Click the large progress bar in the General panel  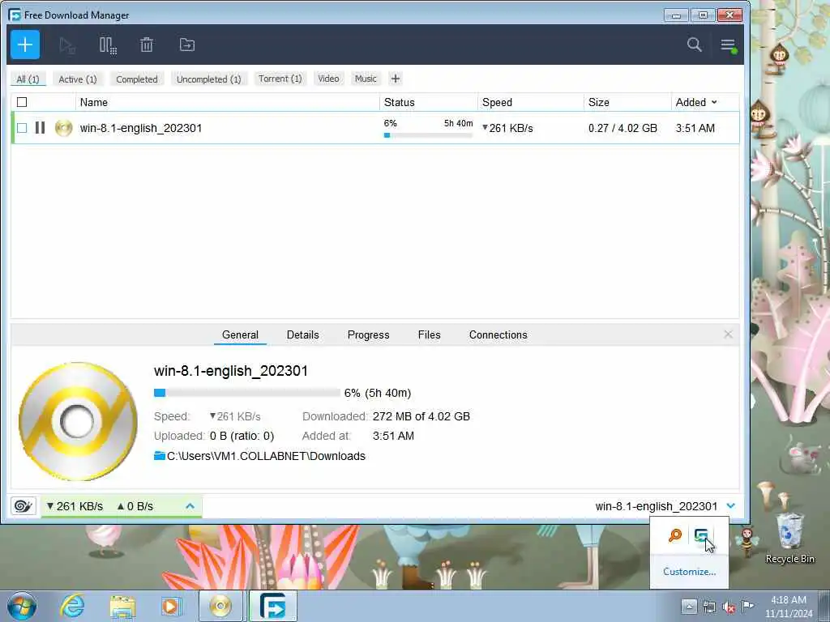point(246,393)
